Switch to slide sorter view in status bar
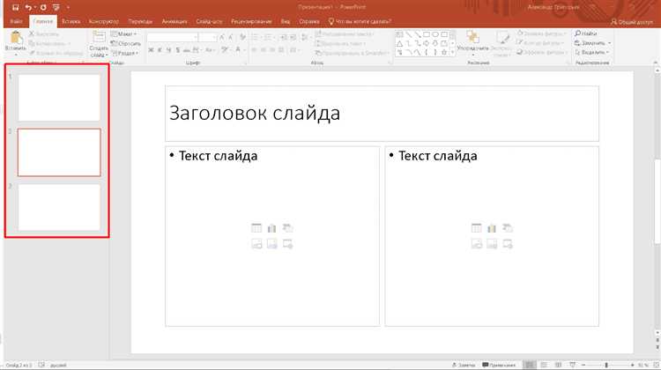 click(x=544, y=364)
